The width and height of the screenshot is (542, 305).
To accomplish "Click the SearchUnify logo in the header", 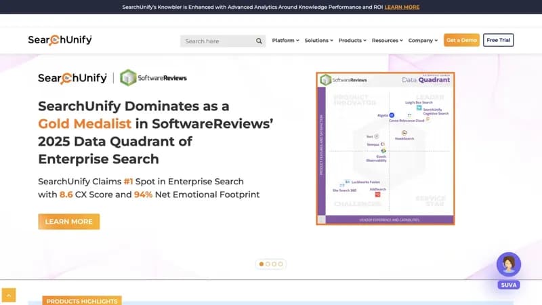I will 60,40.
